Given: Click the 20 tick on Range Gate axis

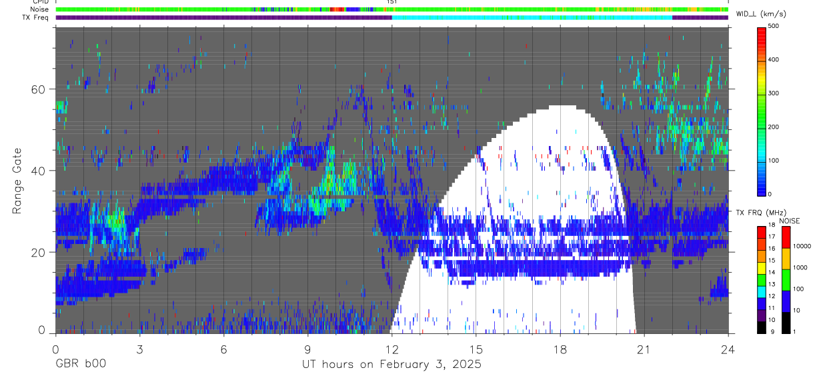Looking at the screenshot, I should 39,252.
